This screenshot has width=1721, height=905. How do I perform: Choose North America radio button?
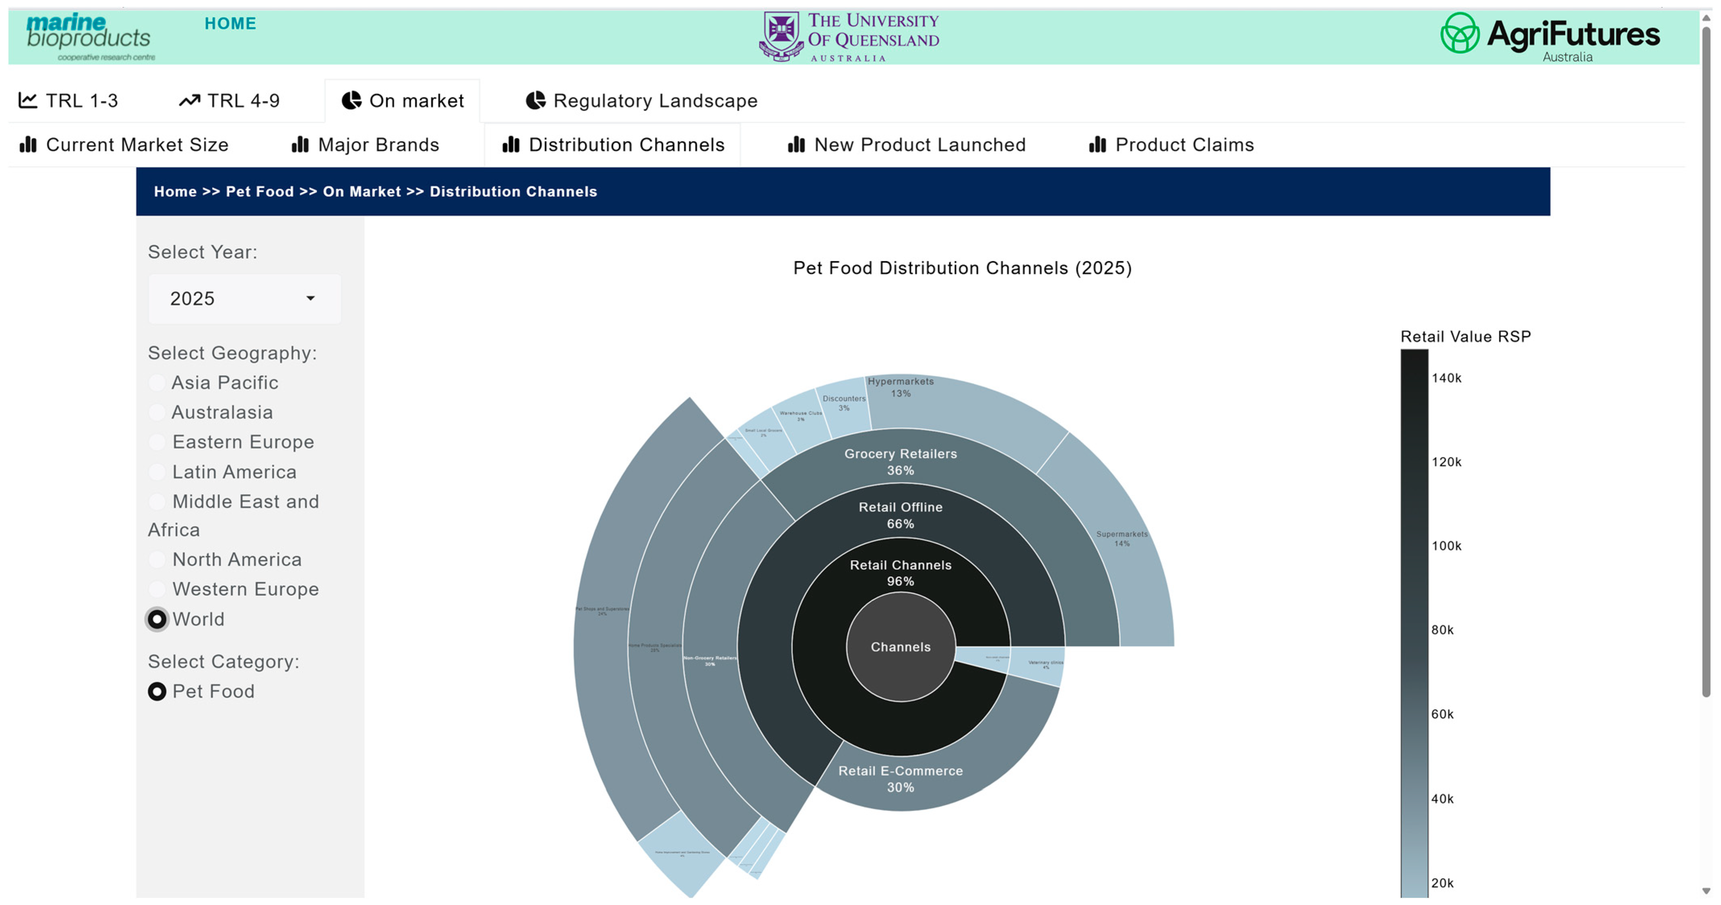click(x=157, y=559)
